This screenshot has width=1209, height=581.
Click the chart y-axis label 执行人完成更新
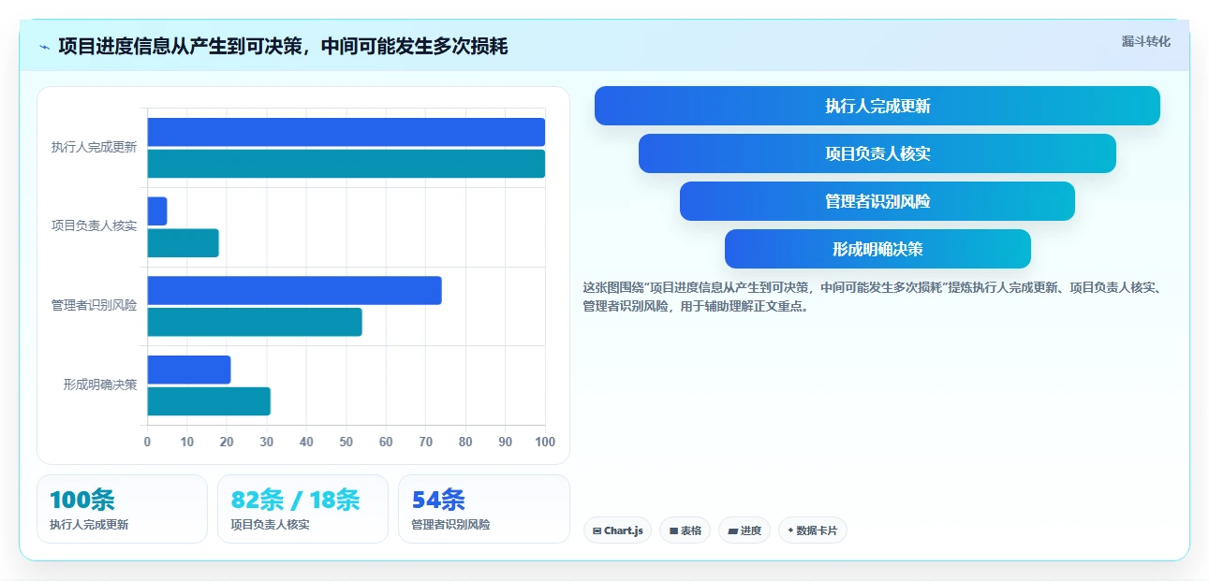(x=94, y=148)
